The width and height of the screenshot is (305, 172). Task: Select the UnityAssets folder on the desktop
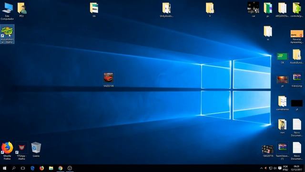click(x=166, y=10)
